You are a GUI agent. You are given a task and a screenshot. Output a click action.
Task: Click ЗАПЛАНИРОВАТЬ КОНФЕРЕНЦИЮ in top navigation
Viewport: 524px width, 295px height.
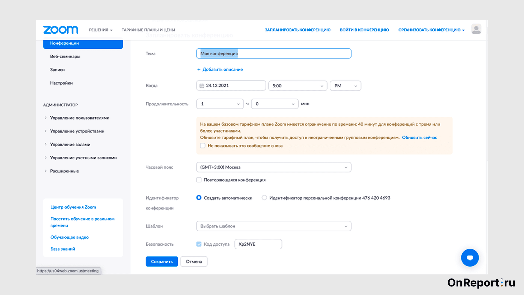[297, 30]
